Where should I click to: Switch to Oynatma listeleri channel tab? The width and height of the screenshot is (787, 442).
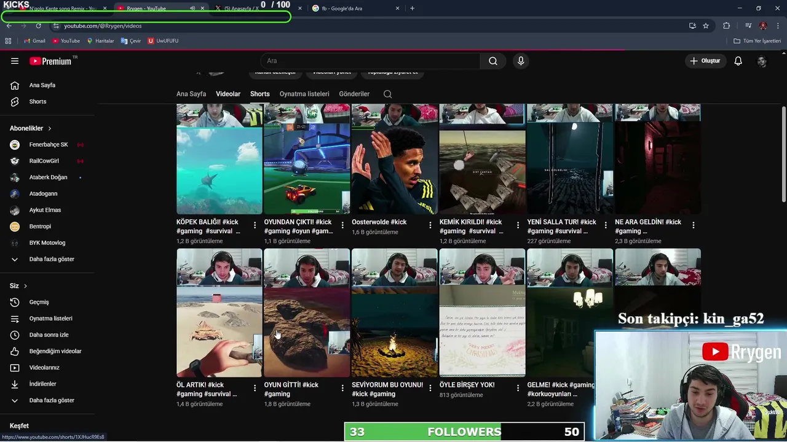point(304,94)
